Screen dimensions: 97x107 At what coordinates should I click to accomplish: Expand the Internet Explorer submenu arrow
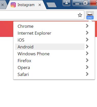tap(87, 33)
